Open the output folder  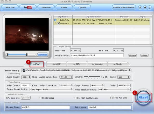(145, 55)
